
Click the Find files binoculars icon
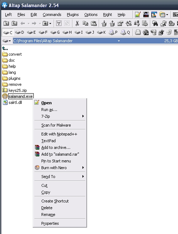tap(155, 23)
